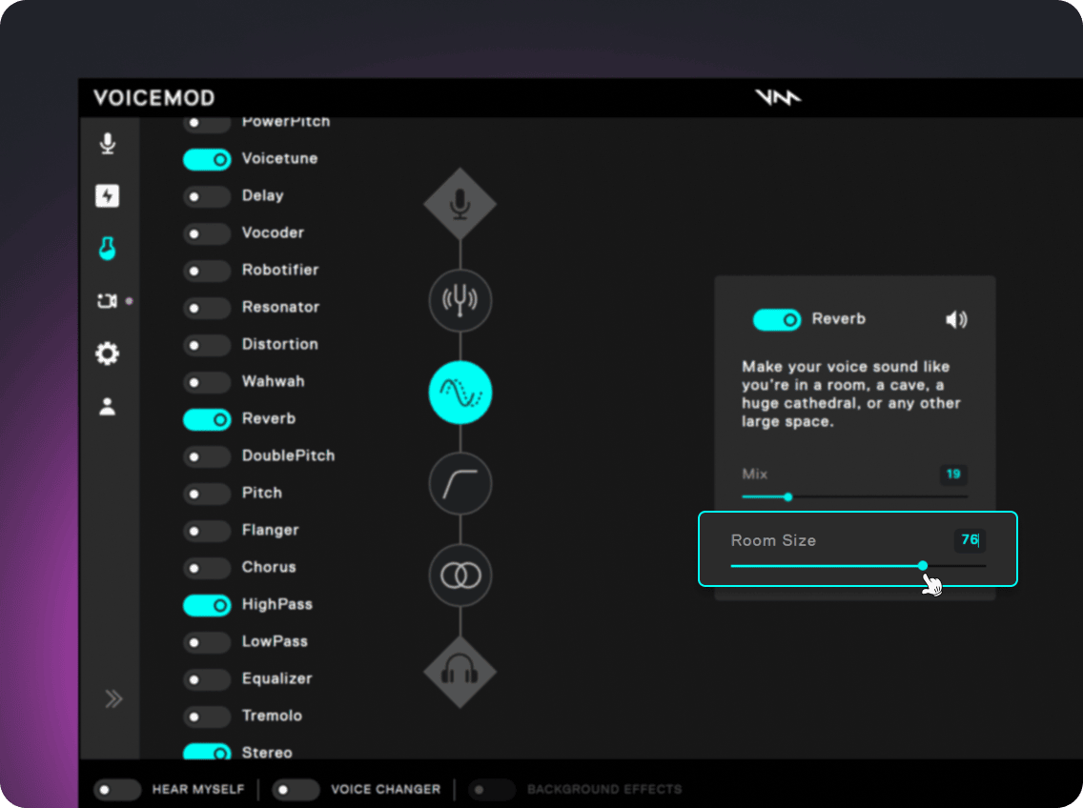Open Settings gear in sidebar
The width and height of the screenshot is (1083, 808).
[107, 353]
